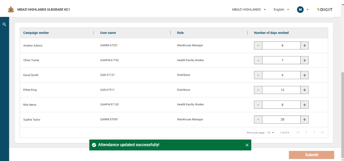The width and height of the screenshot is (344, 161).
Task: Go to next page of table
Action: click(x=314, y=132)
